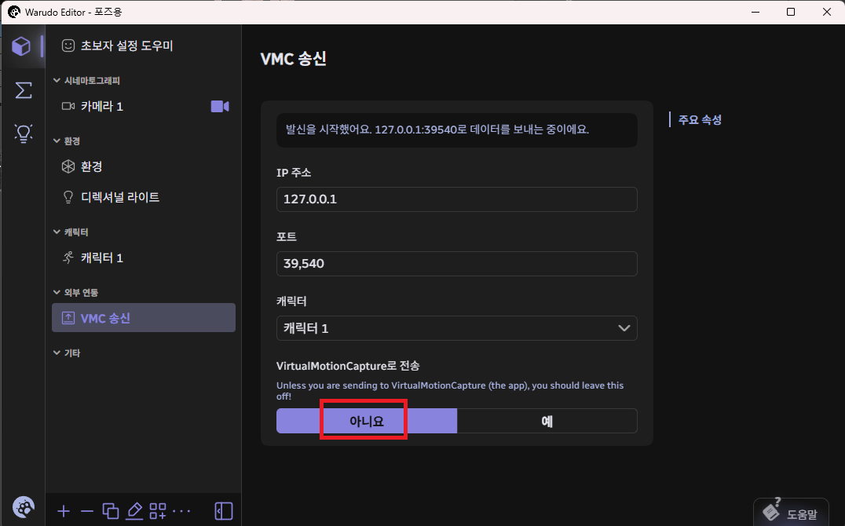The image size is (845, 526).
Task: Collapse the sidebar panel icon
Action: (x=224, y=511)
